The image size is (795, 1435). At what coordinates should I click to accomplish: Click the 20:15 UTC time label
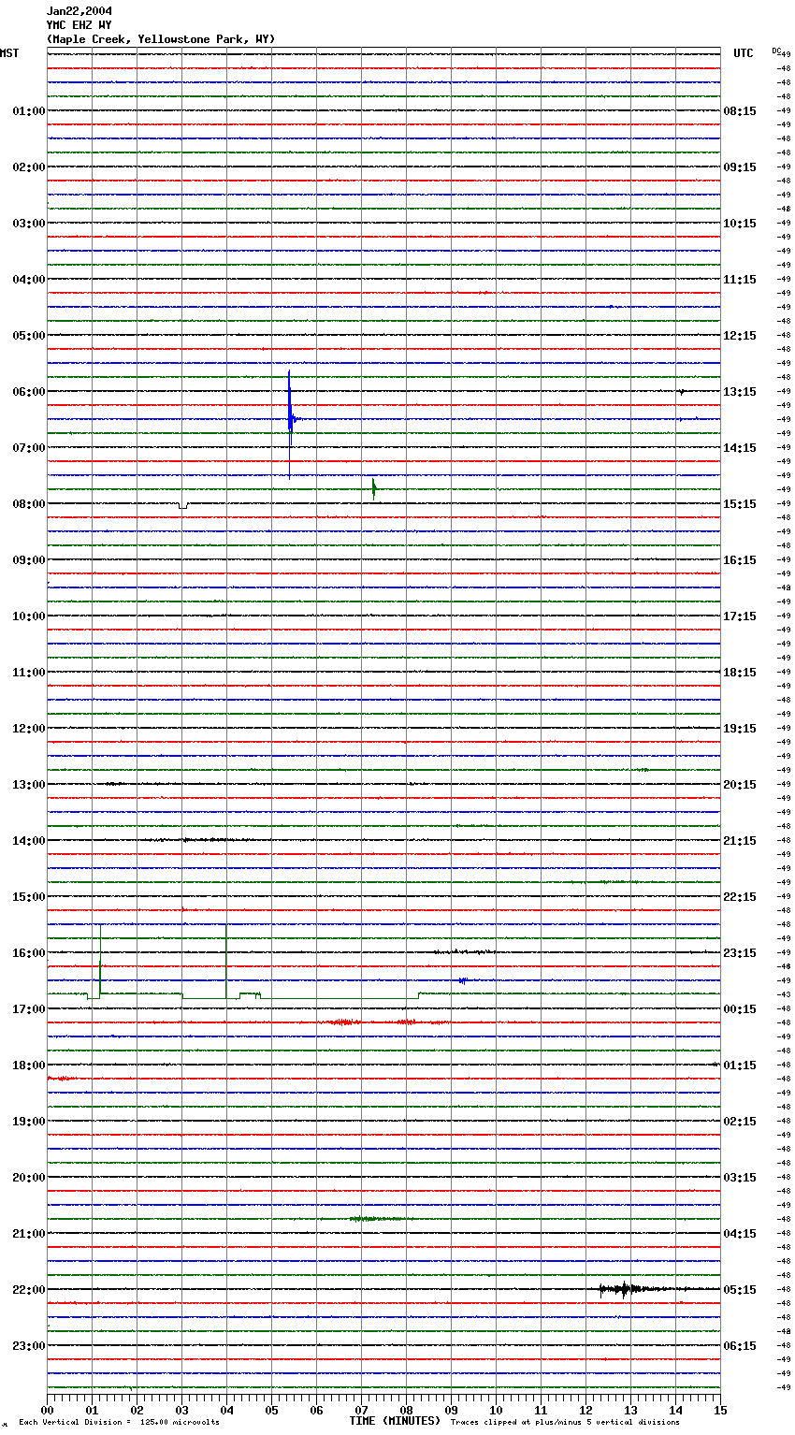point(740,785)
